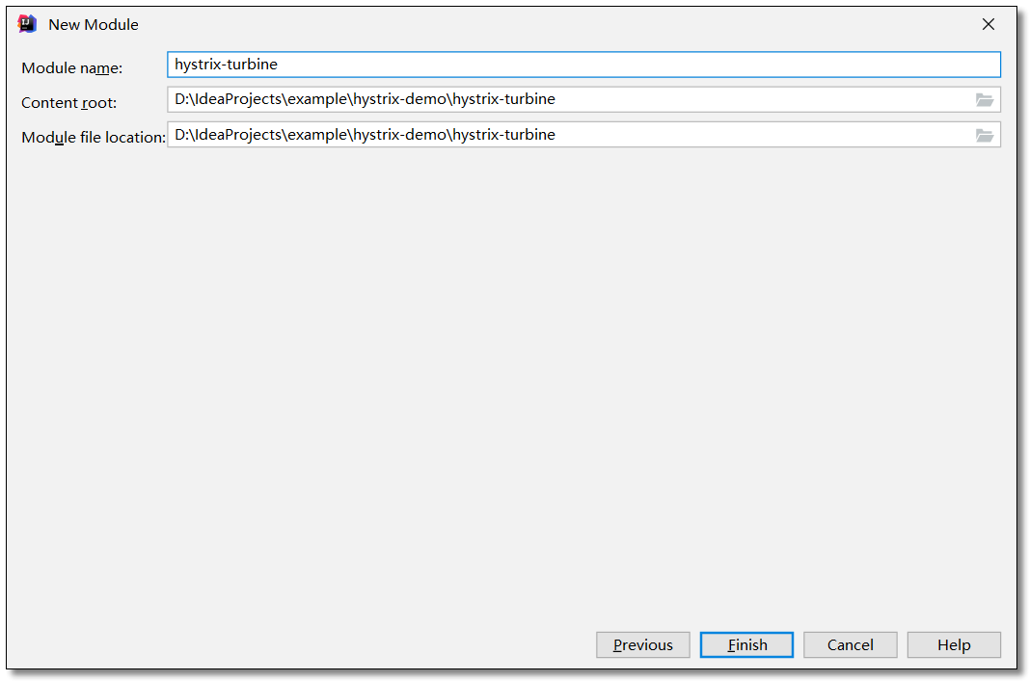Image resolution: width=1029 pixels, height=681 pixels.
Task: Click the Module name input field
Action: point(583,65)
